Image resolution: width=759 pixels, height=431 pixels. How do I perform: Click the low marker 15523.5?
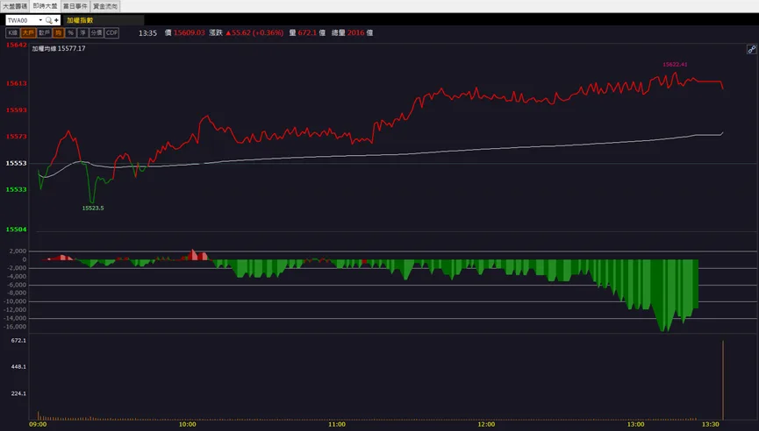click(93, 208)
